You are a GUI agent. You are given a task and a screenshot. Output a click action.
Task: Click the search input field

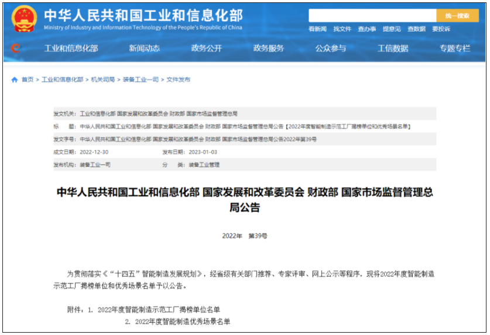click(372, 16)
